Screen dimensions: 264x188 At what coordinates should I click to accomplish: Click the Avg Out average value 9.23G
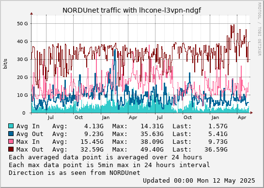pyautogui.click(x=94, y=134)
